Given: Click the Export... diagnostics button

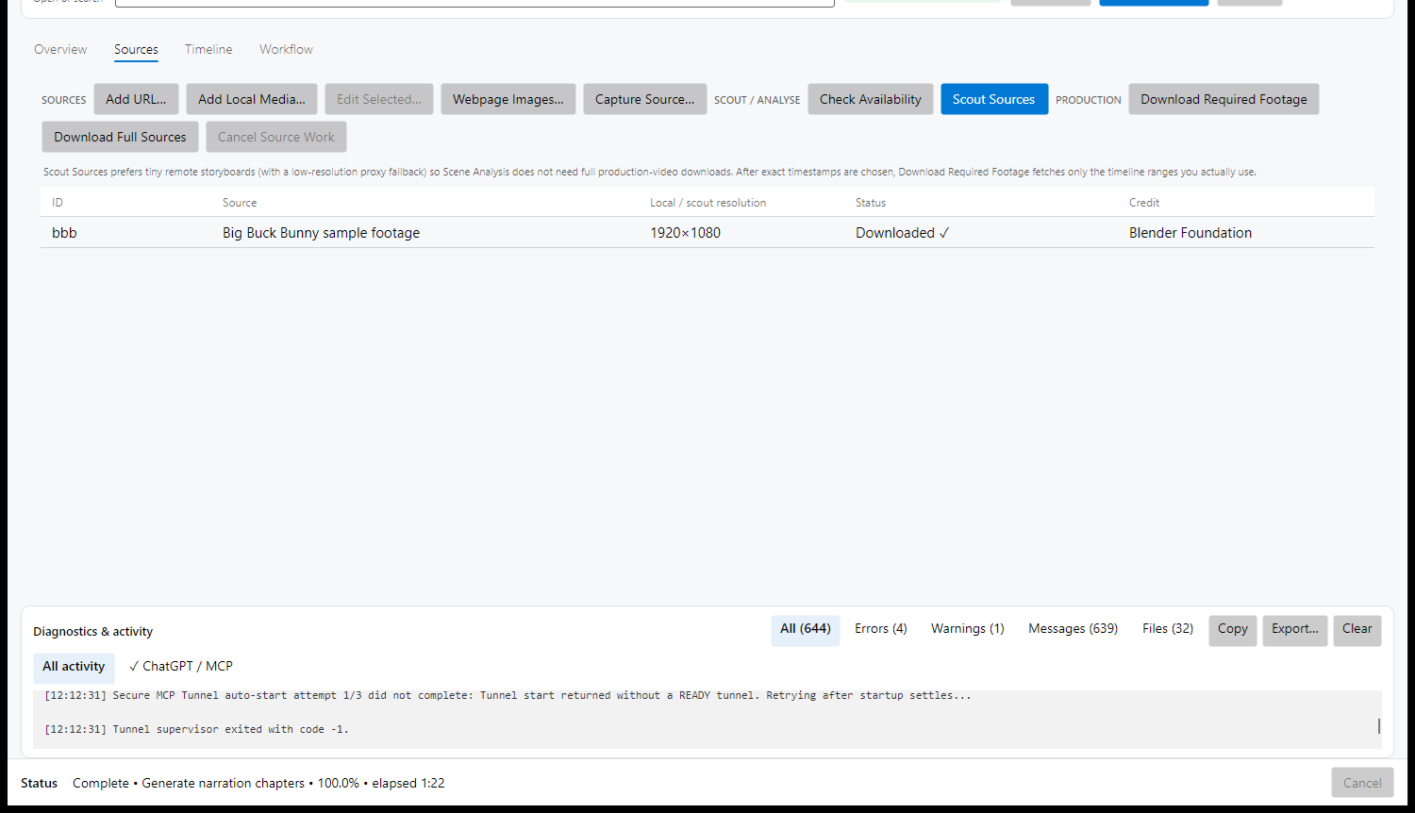Looking at the screenshot, I should click(x=1295, y=629).
